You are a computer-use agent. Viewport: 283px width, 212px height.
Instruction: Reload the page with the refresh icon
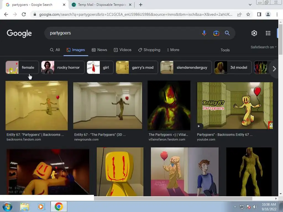point(24,14)
